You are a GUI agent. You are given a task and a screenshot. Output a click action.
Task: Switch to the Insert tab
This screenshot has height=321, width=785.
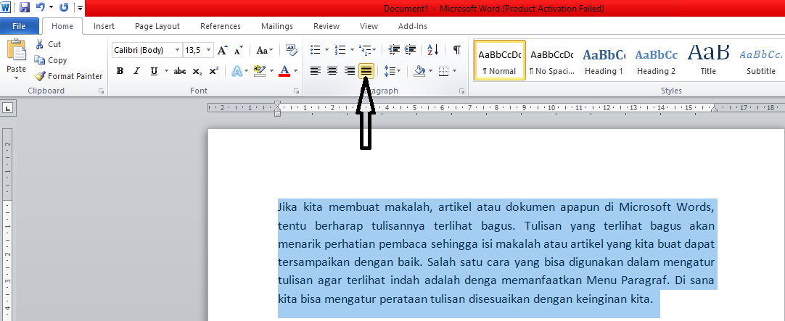[x=104, y=26]
